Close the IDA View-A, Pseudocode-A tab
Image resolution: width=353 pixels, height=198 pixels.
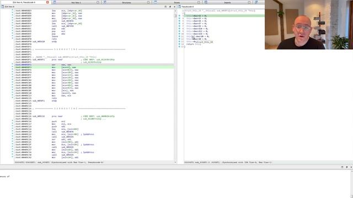(47, 2)
